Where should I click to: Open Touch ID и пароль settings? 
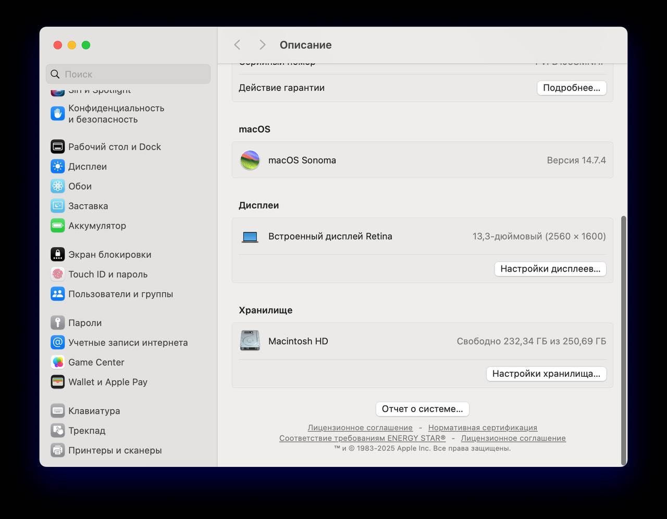point(128,274)
